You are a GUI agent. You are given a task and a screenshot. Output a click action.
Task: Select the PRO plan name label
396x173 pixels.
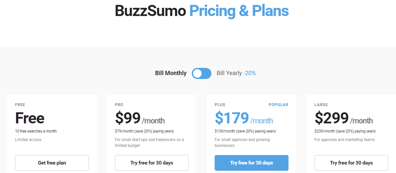click(119, 105)
